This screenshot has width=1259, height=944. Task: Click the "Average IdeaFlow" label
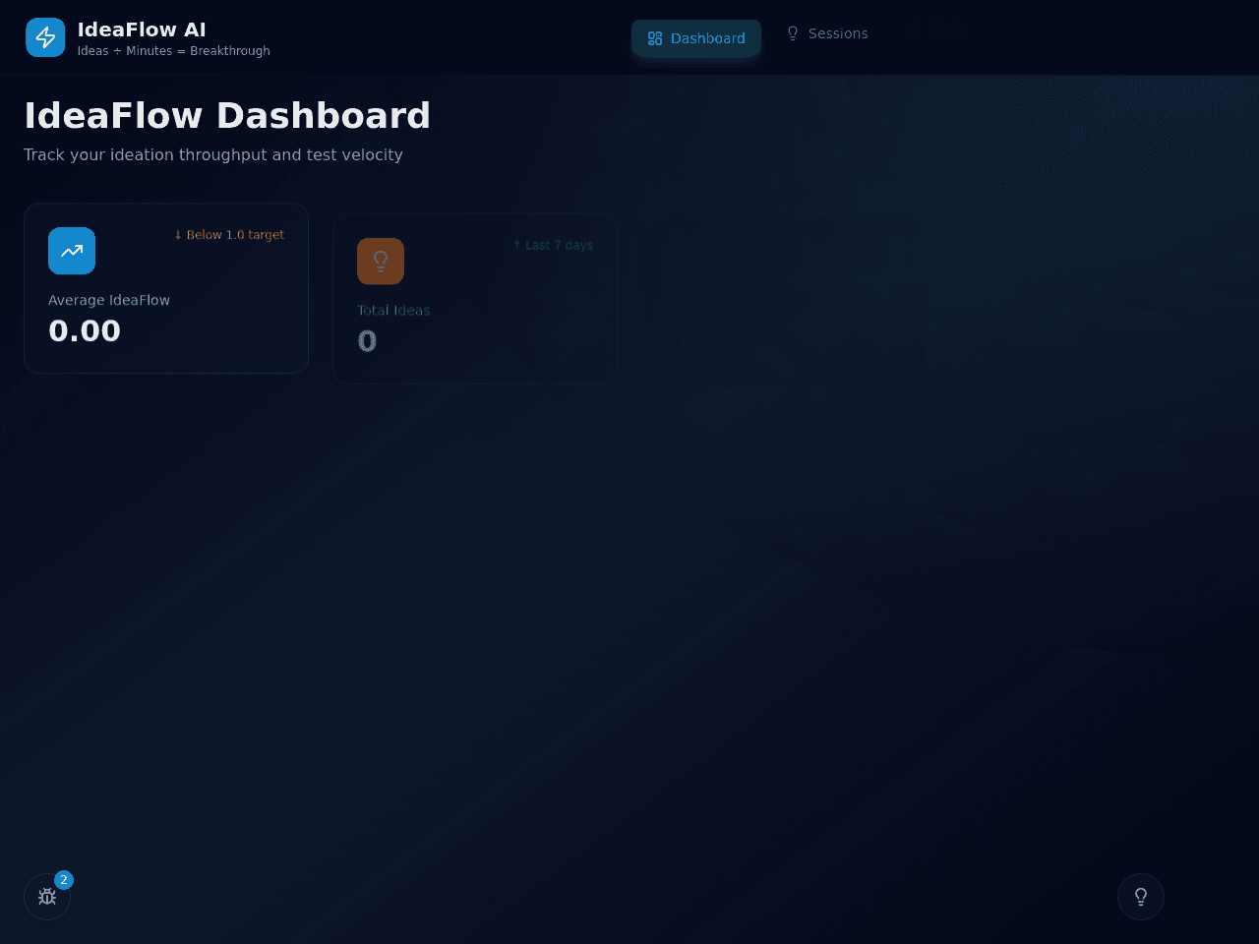109,300
